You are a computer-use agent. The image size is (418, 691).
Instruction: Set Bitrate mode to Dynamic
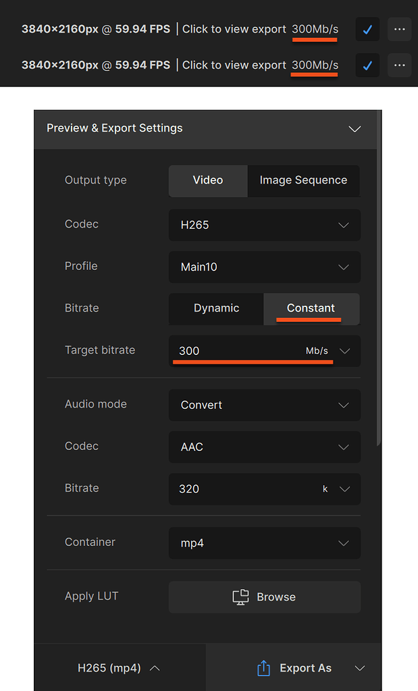pyautogui.click(x=216, y=308)
